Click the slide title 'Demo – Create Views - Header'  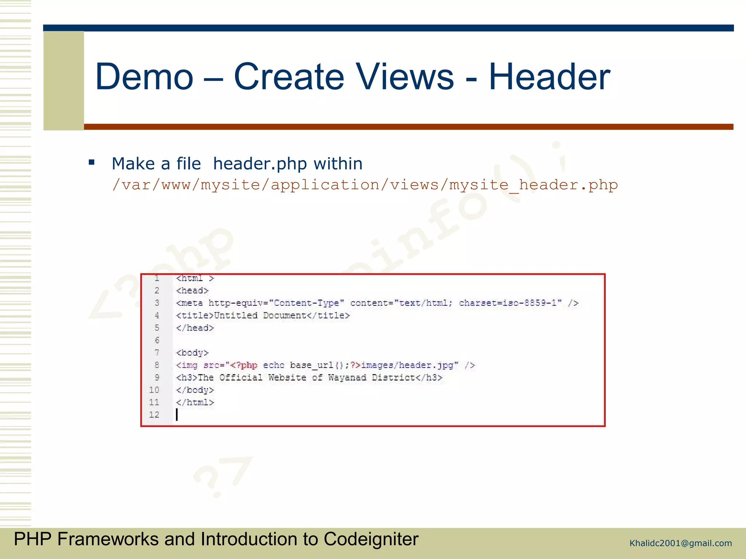[353, 76]
